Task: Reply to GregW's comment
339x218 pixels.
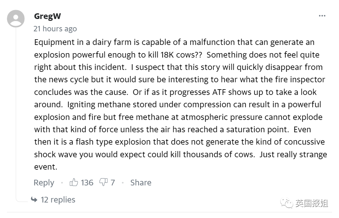Action: point(44,183)
